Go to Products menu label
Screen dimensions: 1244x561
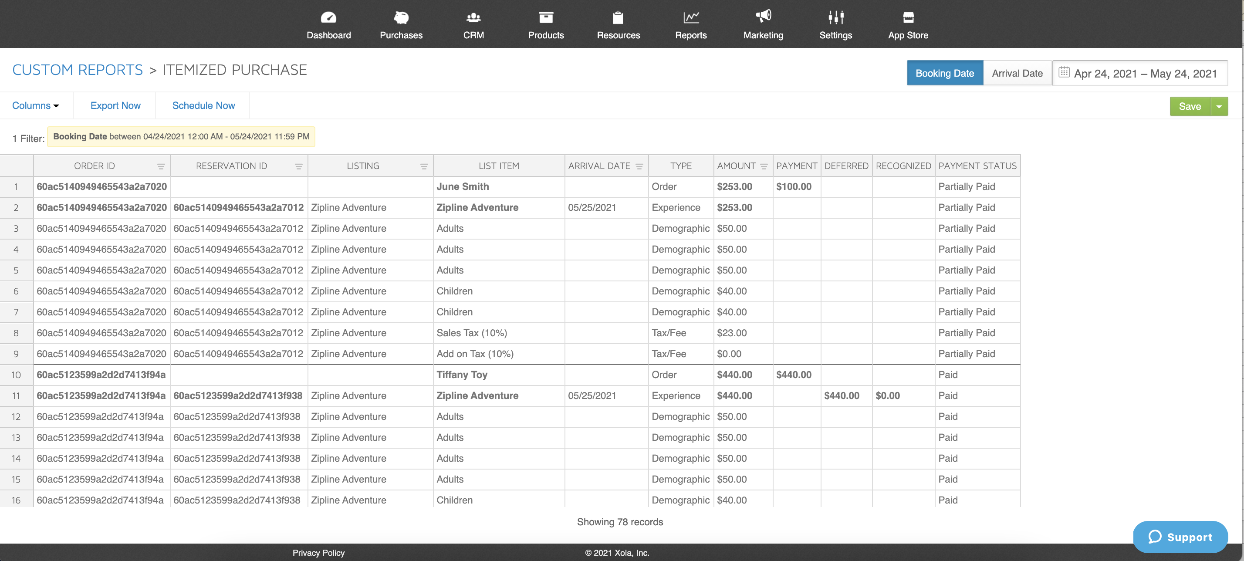pyautogui.click(x=546, y=35)
